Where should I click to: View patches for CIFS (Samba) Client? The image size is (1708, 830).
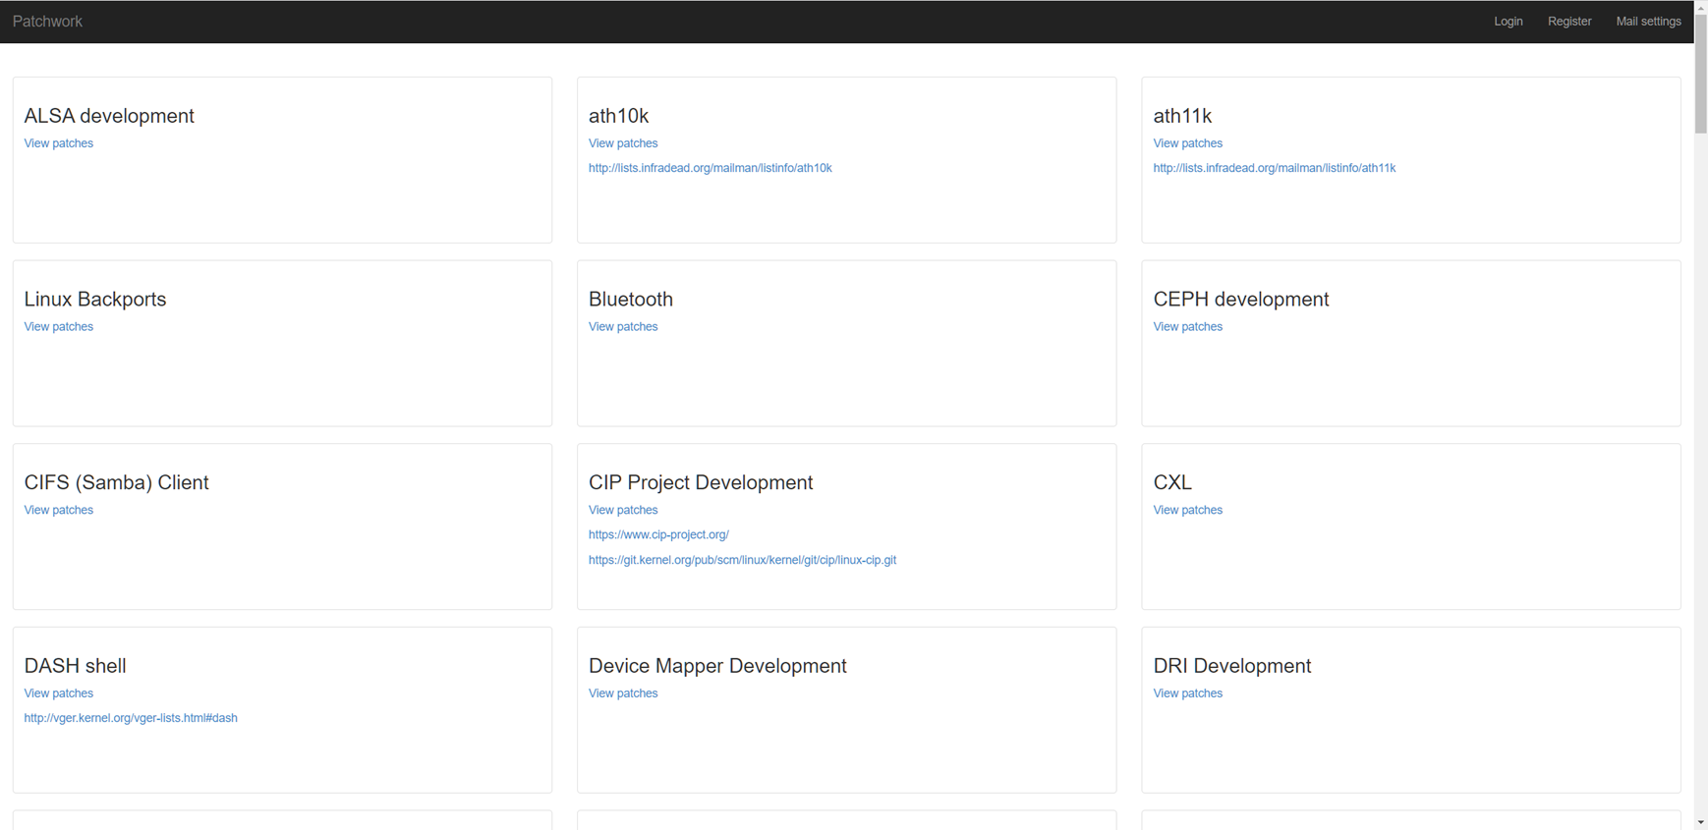(x=59, y=510)
